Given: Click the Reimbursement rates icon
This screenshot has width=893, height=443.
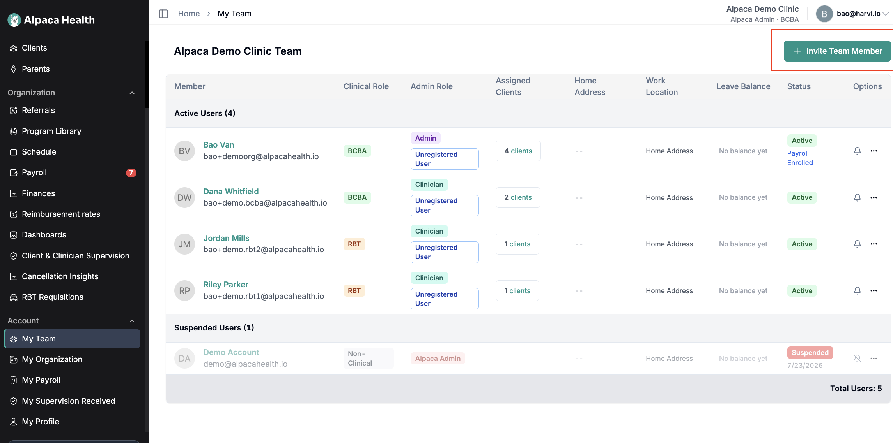Looking at the screenshot, I should tap(14, 214).
